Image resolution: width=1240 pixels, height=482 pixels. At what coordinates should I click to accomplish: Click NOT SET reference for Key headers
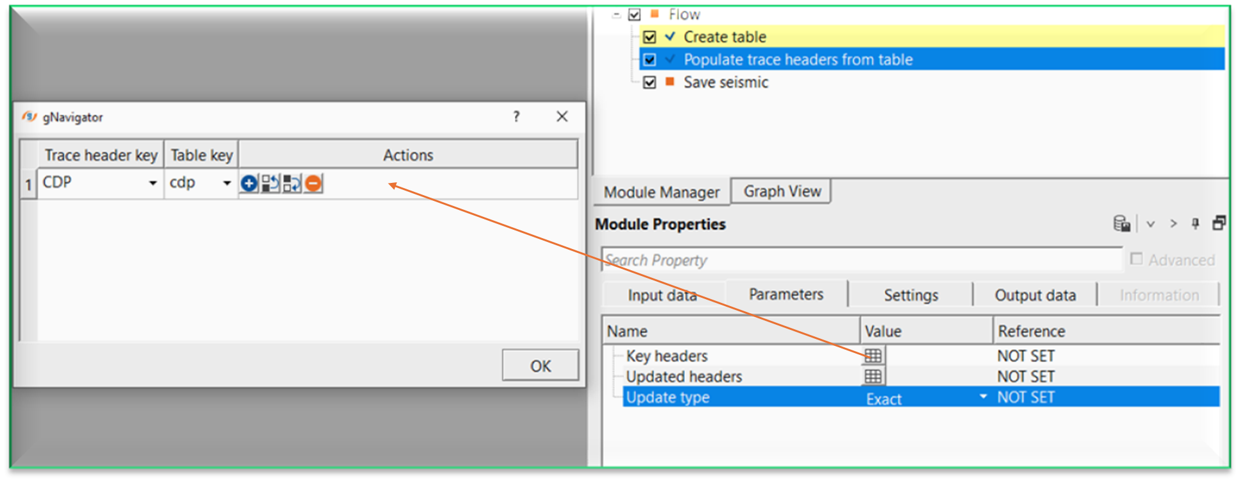1026,356
